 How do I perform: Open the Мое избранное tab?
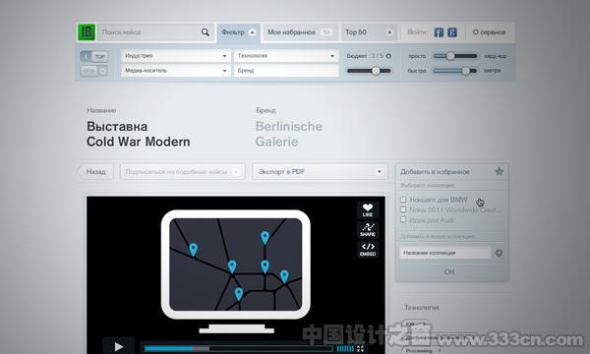[x=300, y=32]
